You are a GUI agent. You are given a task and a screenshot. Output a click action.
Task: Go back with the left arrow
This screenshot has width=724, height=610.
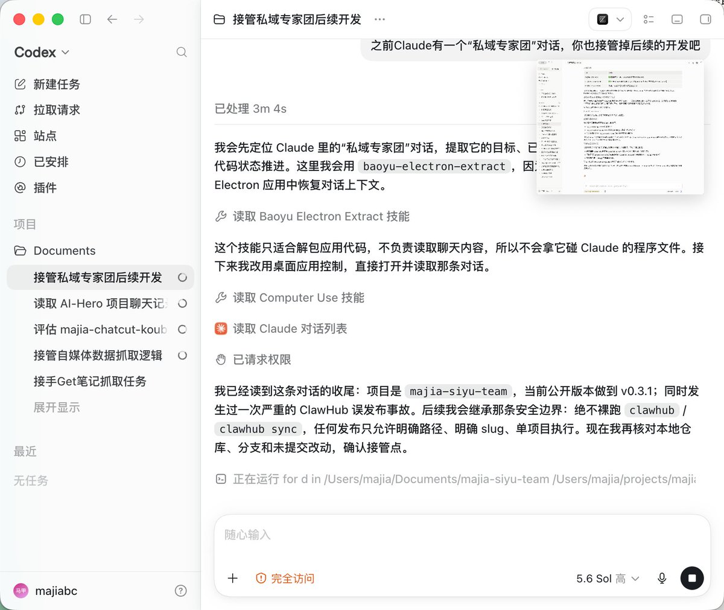coord(112,19)
